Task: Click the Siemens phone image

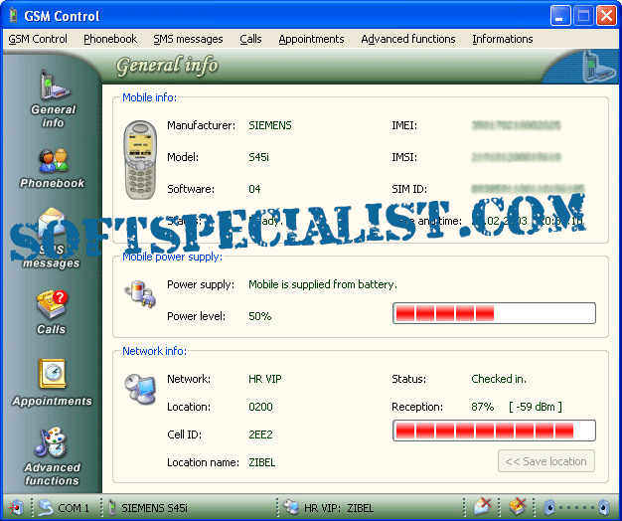Action: (x=141, y=160)
